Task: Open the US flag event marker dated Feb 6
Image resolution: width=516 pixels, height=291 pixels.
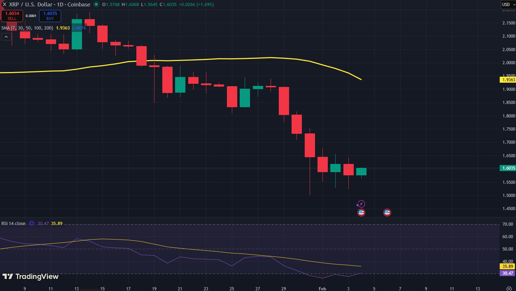Action: [387, 213]
